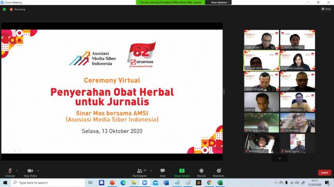Open Google Chrome from the taskbar

(209, 183)
